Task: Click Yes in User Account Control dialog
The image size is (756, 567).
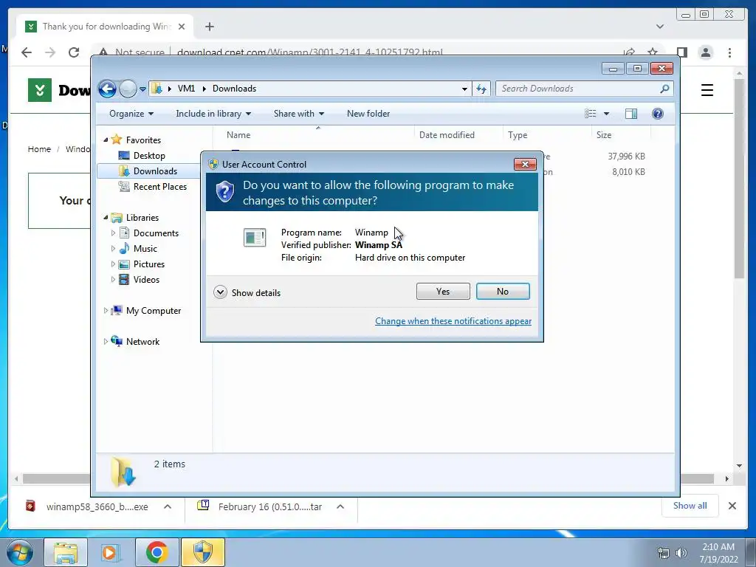Action: point(443,291)
